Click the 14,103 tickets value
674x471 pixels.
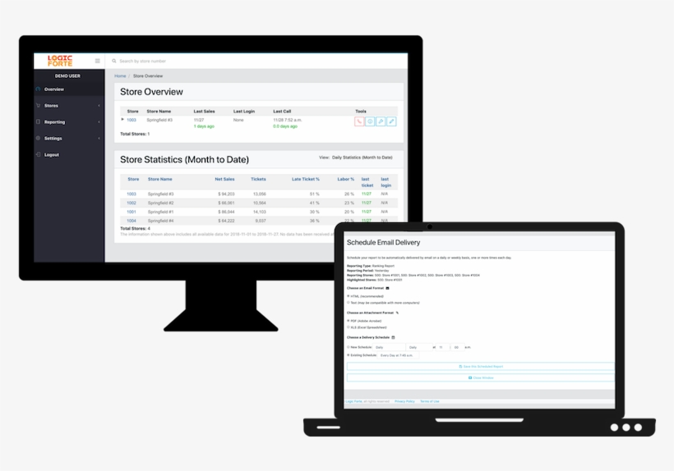pyautogui.click(x=259, y=212)
